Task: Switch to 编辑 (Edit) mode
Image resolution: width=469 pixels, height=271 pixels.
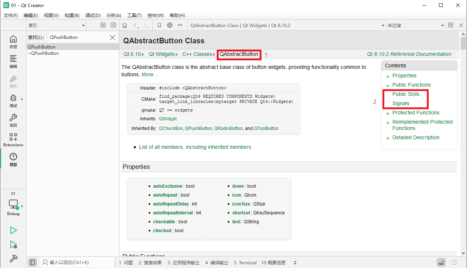Action: [13, 62]
